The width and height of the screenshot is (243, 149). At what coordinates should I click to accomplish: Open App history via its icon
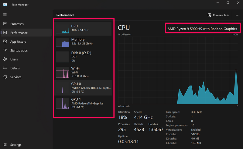click(x=5, y=41)
